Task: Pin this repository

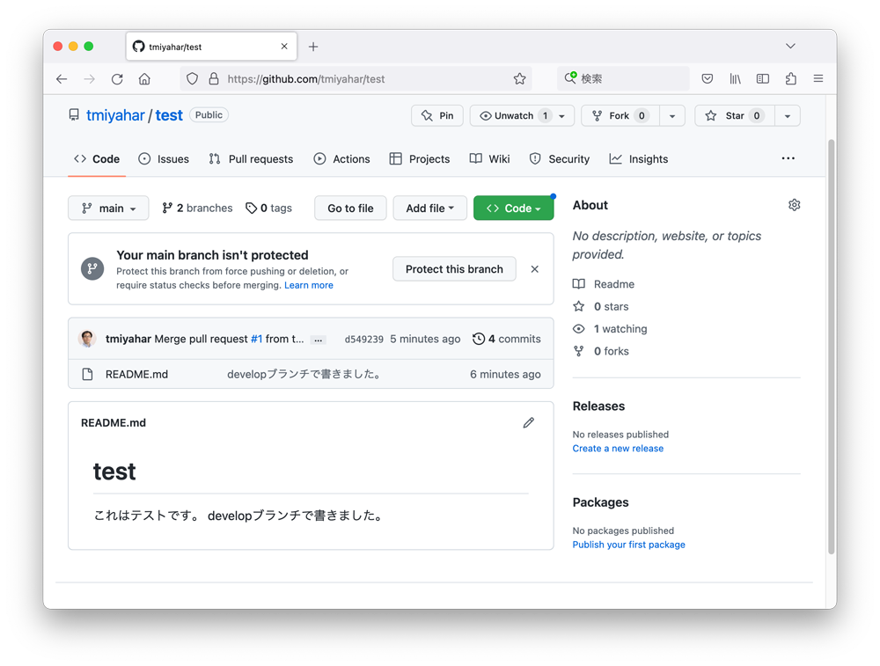Action: pyautogui.click(x=437, y=115)
